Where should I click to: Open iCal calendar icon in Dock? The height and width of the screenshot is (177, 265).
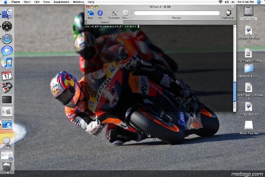pos(7,75)
